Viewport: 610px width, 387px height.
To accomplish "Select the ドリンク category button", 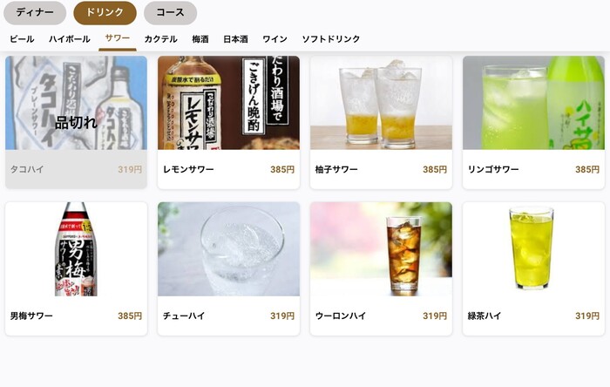I will pyautogui.click(x=105, y=12).
